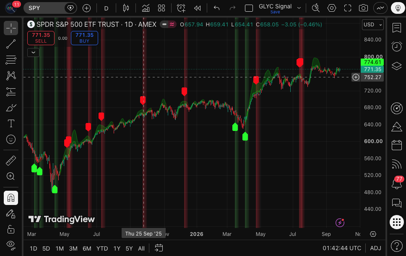Open the Fibonacci retracement tool
The height and width of the screenshot is (256, 406).
point(11,60)
